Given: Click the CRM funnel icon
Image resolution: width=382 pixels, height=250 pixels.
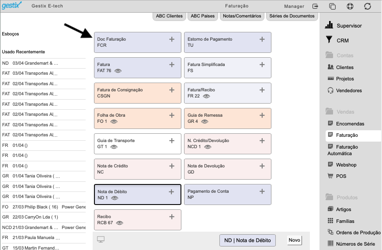Looking at the screenshot, I should tap(329, 39).
